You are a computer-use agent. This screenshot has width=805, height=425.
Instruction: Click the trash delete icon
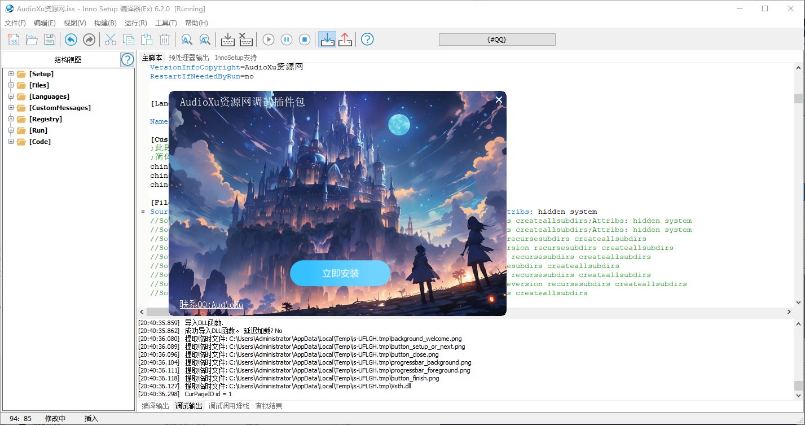coord(165,40)
